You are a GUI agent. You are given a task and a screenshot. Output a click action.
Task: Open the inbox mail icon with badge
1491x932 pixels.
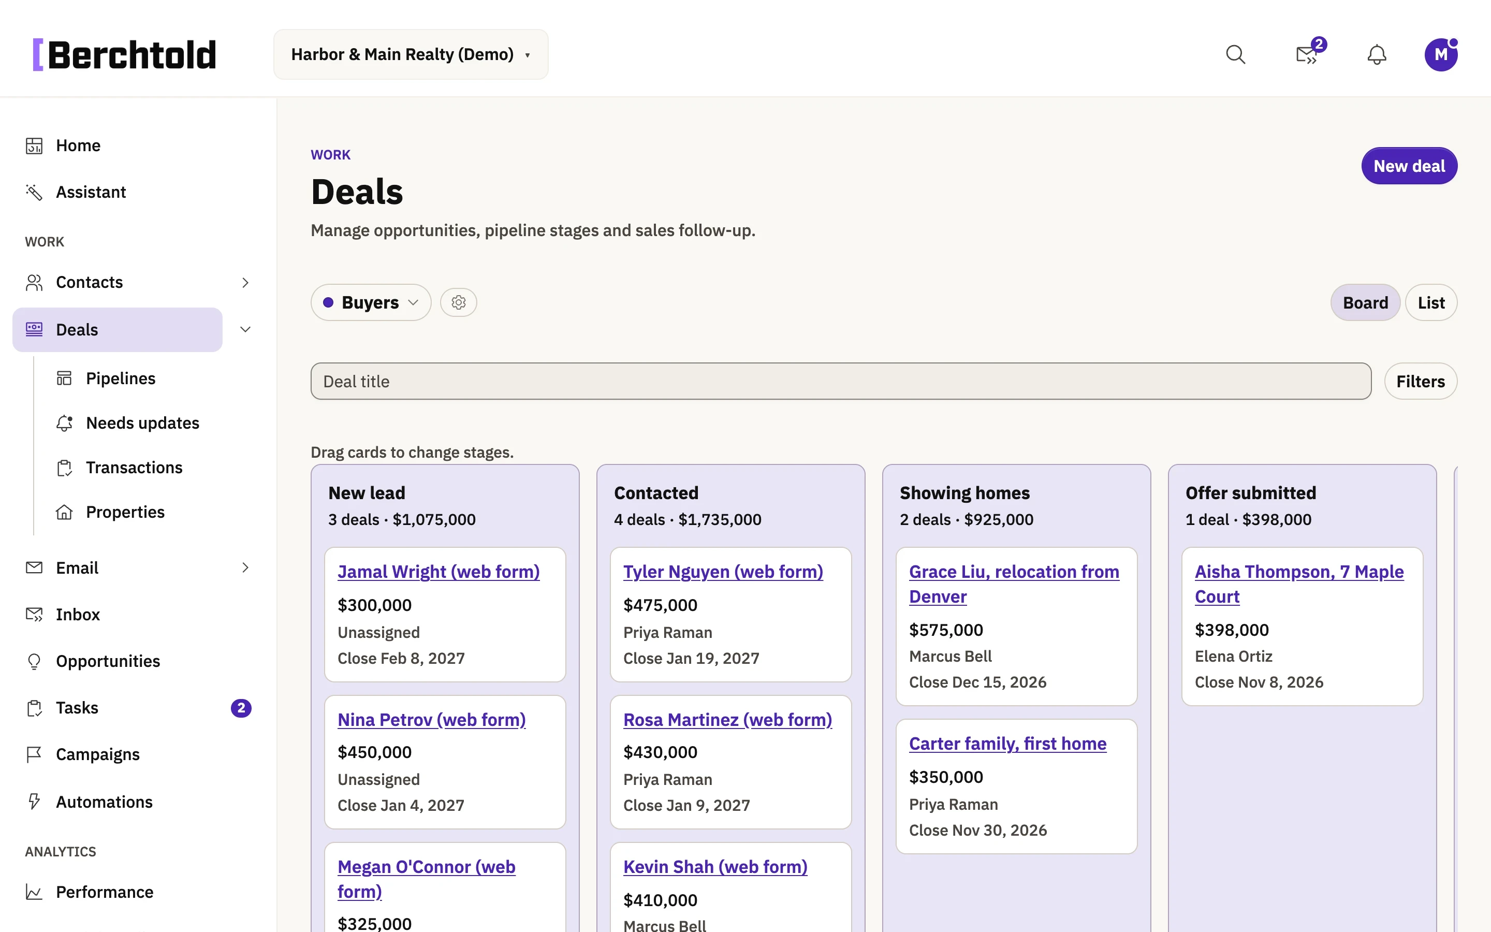1307,55
